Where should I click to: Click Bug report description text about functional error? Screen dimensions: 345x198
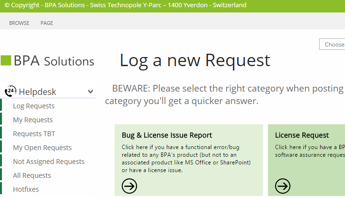point(186,159)
